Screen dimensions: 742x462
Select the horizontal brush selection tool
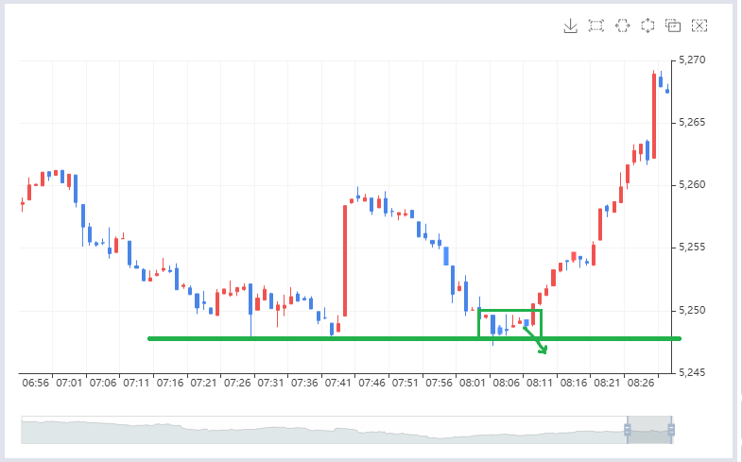click(x=622, y=26)
